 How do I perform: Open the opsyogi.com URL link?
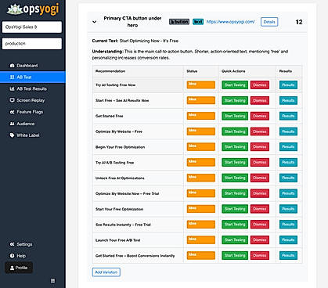tap(231, 22)
